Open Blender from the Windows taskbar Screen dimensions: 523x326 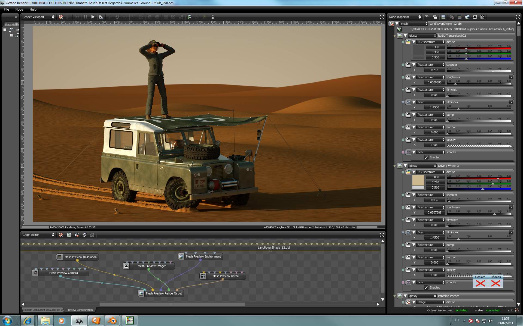click(x=112, y=321)
